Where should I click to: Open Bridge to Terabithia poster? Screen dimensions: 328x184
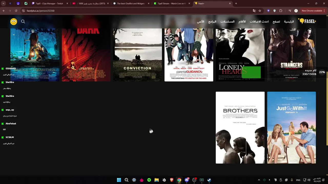coord(35,55)
